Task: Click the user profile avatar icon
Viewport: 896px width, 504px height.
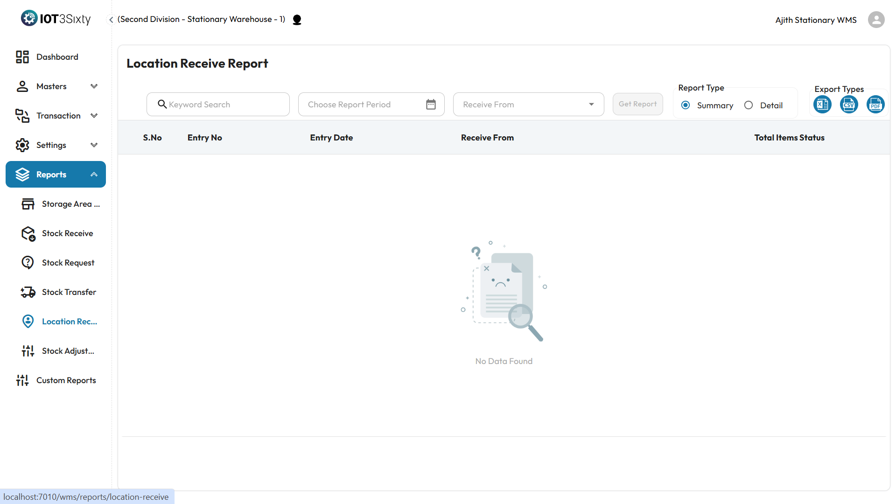Action: pyautogui.click(x=876, y=20)
